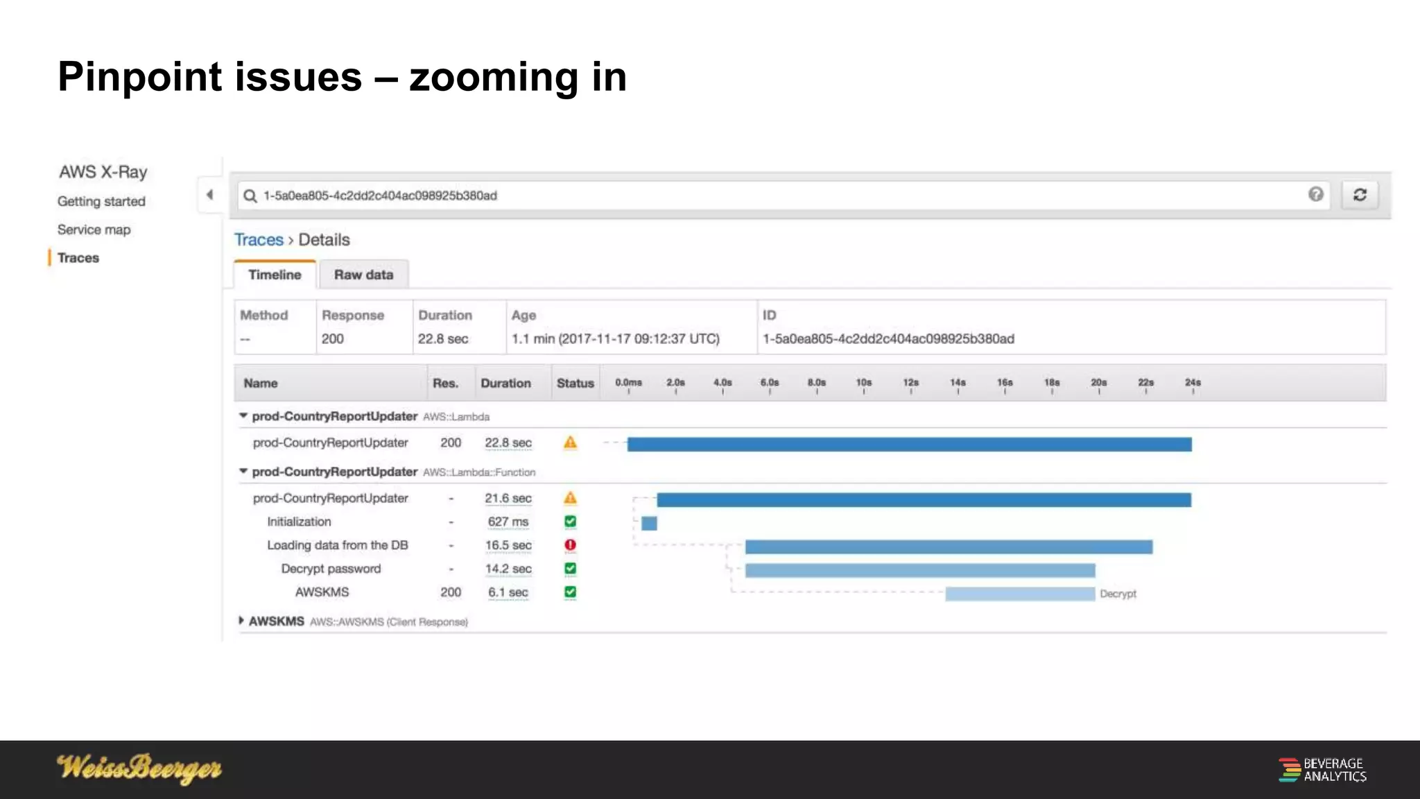The height and width of the screenshot is (799, 1420).
Task: Click the 12s tick on timeline ruler
Action: (x=910, y=383)
